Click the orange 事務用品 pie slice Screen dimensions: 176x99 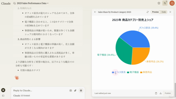140,56
